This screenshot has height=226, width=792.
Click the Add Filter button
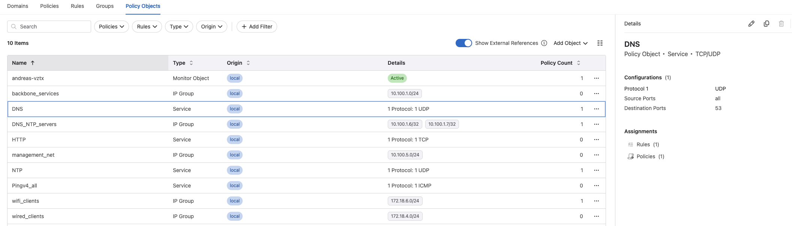click(x=257, y=27)
